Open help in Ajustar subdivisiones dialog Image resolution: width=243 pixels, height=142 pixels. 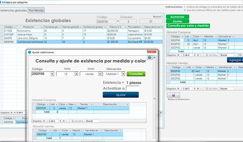pyautogui.click(x=150, y=57)
